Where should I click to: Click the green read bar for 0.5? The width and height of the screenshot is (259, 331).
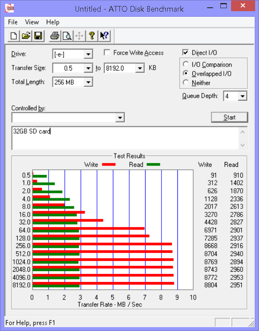click(x=40, y=176)
